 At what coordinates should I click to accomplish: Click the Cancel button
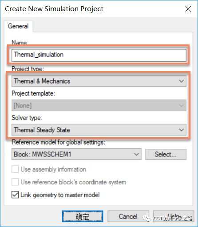pyautogui.click(x=128, y=216)
